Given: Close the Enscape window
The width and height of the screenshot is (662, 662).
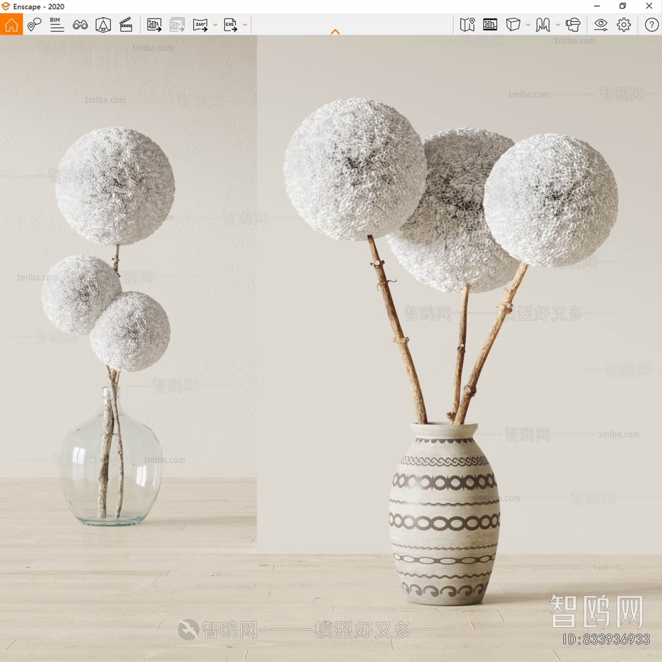Looking at the screenshot, I should 649,6.
